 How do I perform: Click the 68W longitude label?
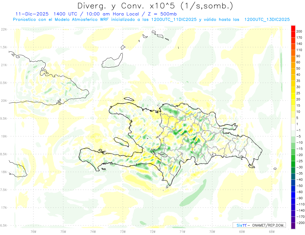coord(272,231)
